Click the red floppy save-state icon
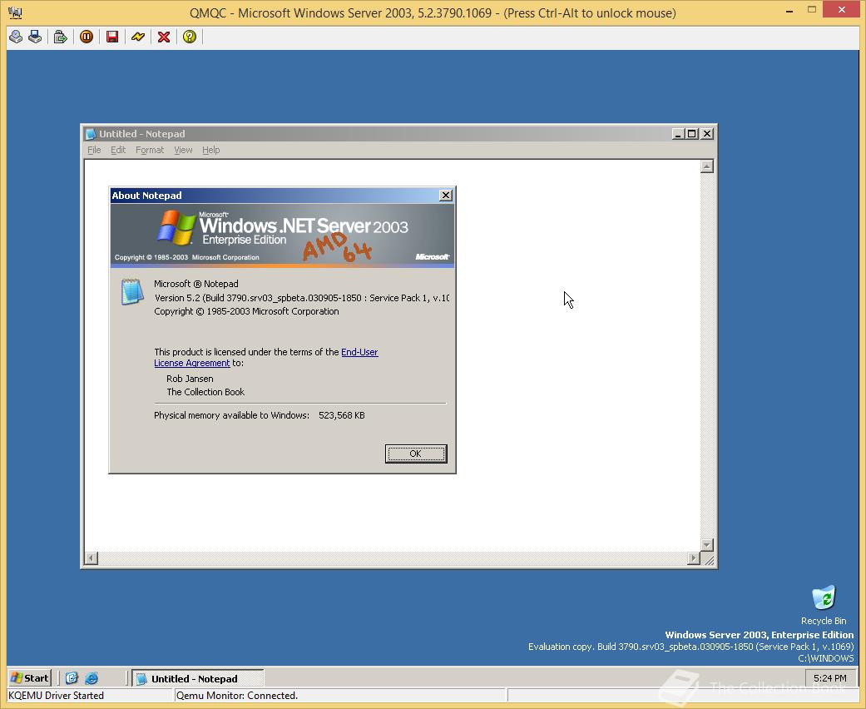866x709 pixels. coord(112,37)
